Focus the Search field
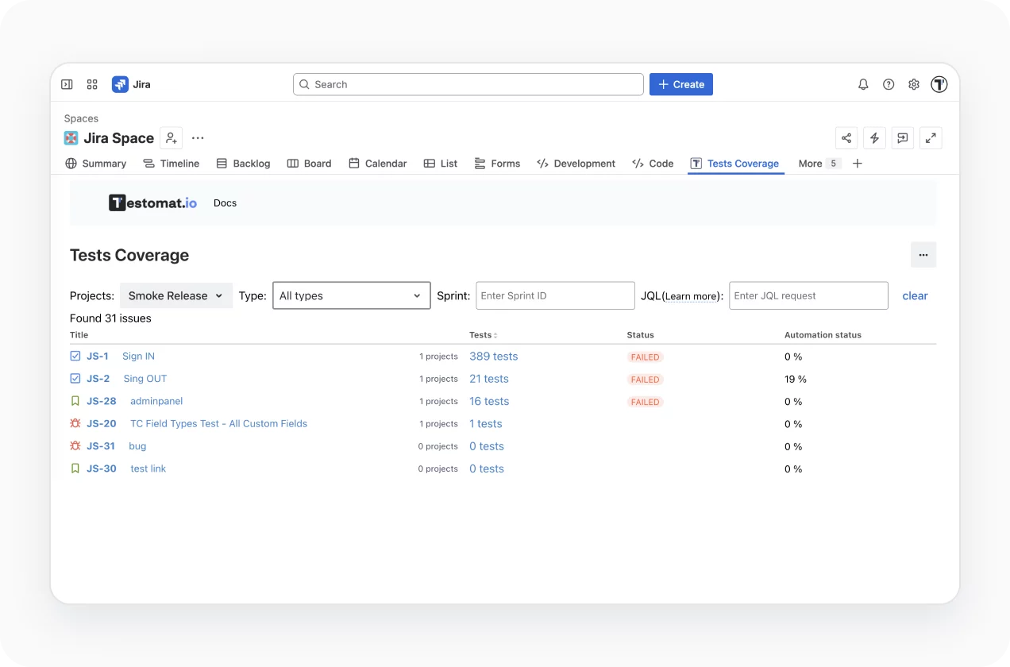The image size is (1010, 667). 468,84
